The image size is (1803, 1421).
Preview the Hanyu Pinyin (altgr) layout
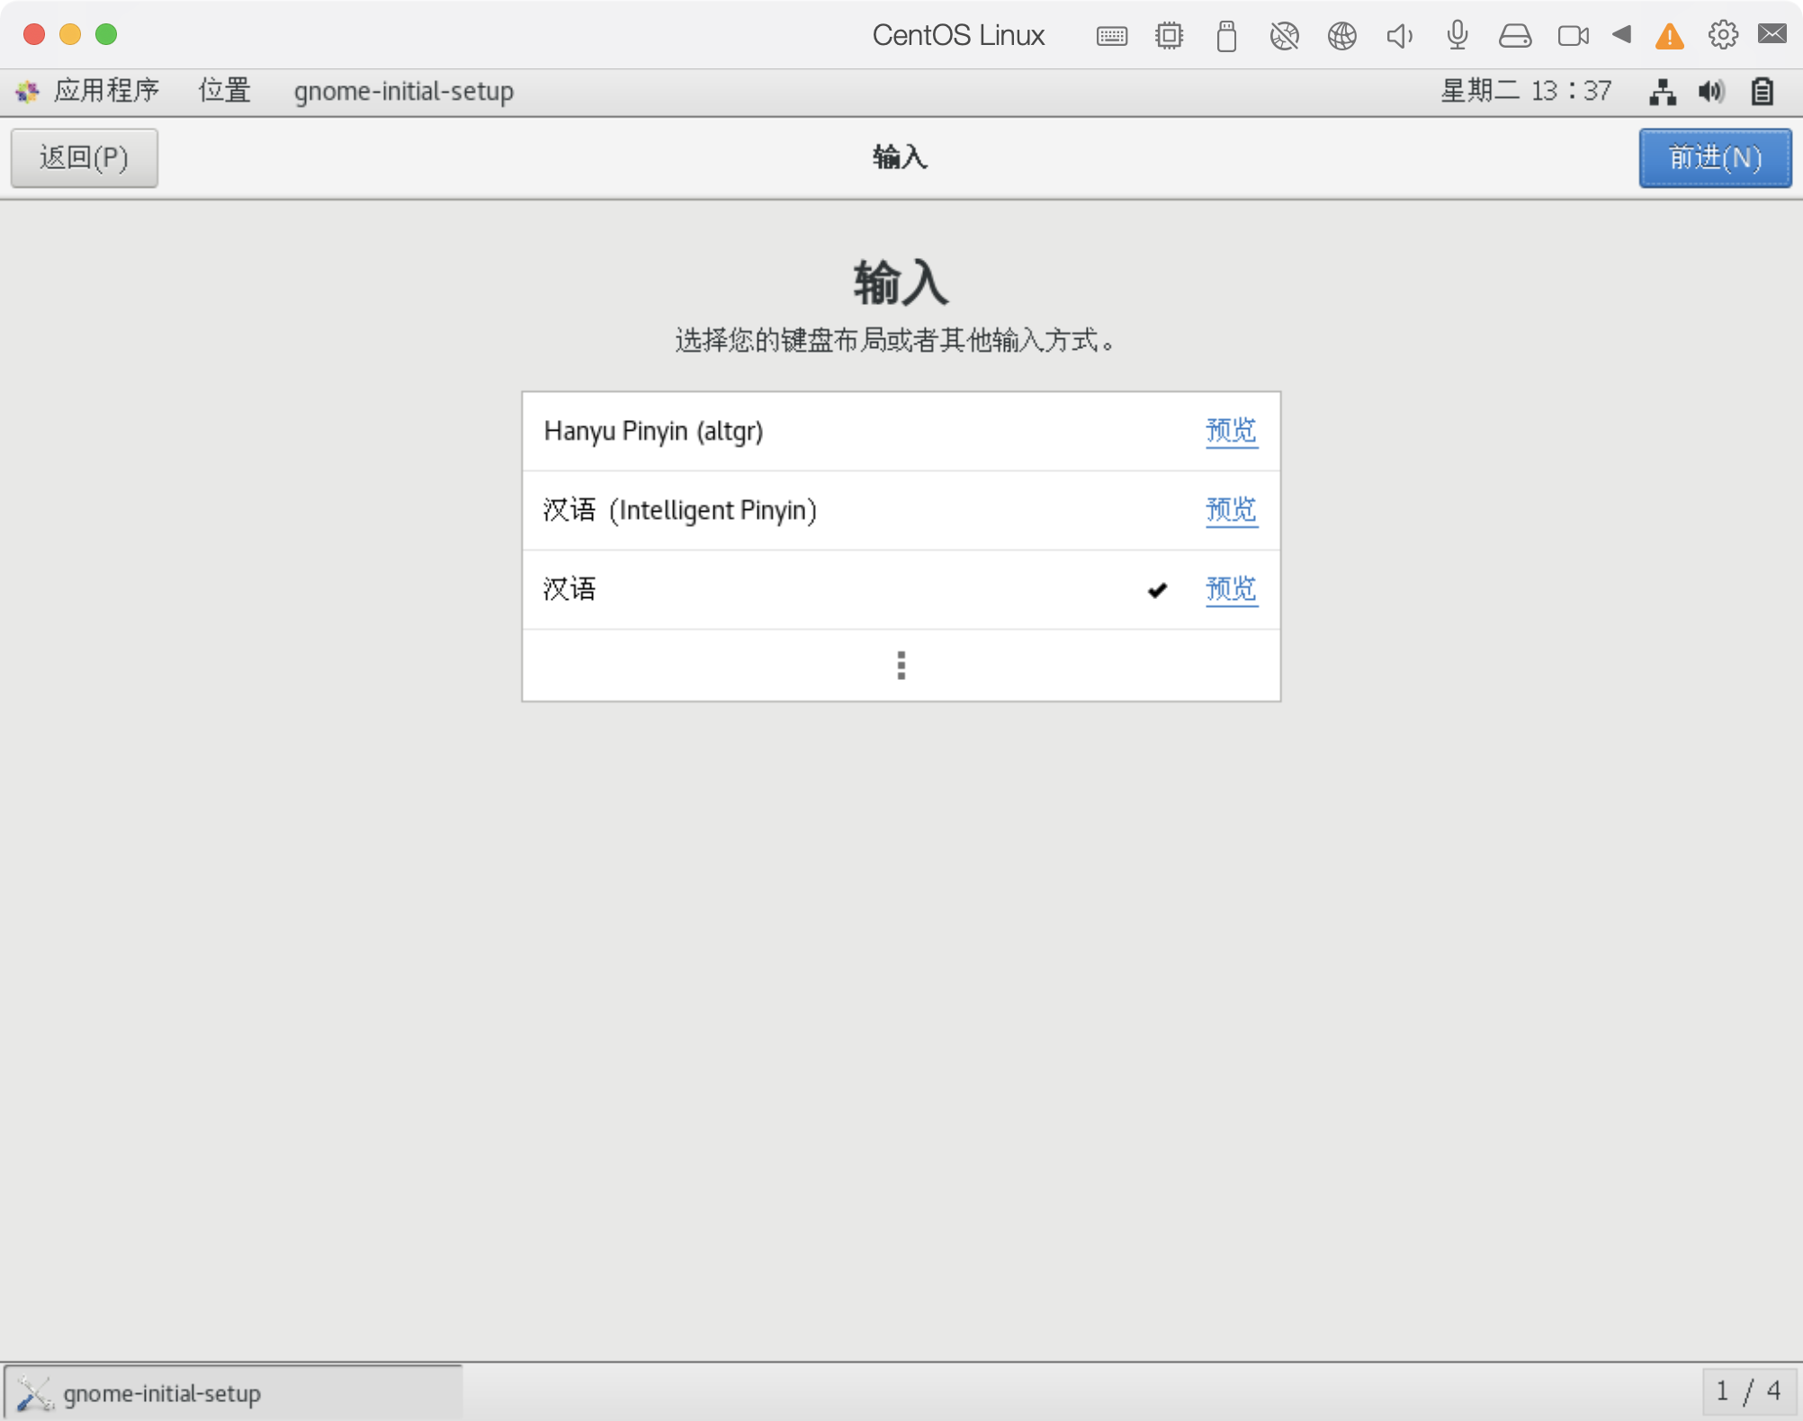1232,431
